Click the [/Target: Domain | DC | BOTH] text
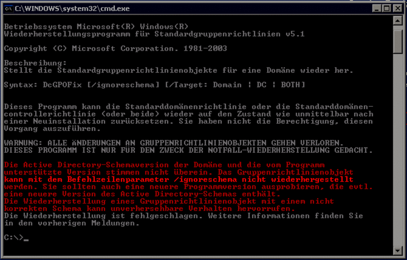This screenshot has width=407, height=260. (235, 85)
